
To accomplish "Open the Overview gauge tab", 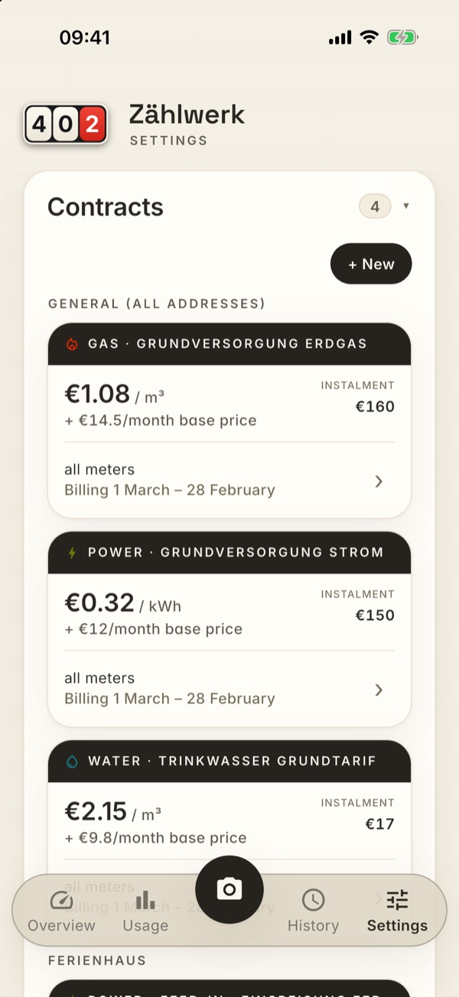I will [x=61, y=911].
